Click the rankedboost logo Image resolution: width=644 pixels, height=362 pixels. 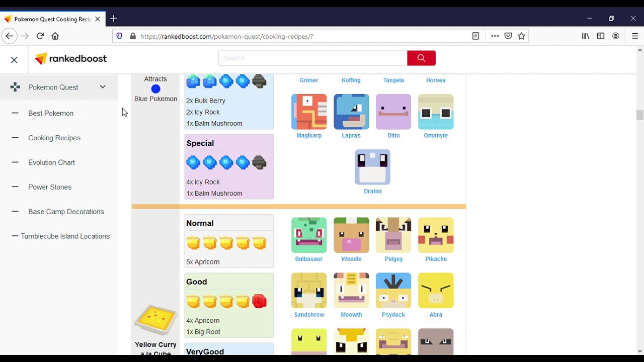[x=71, y=59]
